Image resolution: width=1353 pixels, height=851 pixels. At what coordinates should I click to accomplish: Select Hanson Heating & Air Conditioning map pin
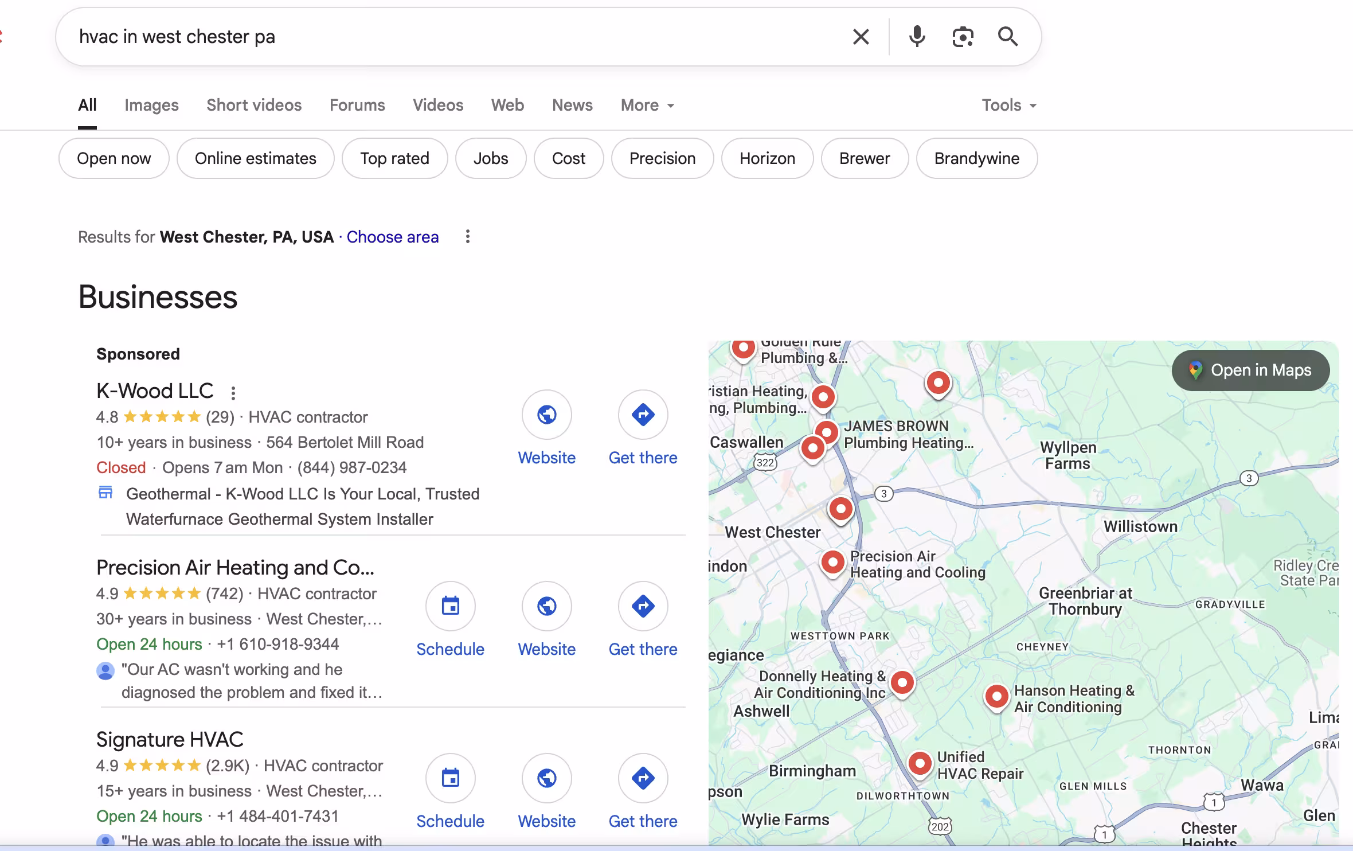tap(996, 698)
